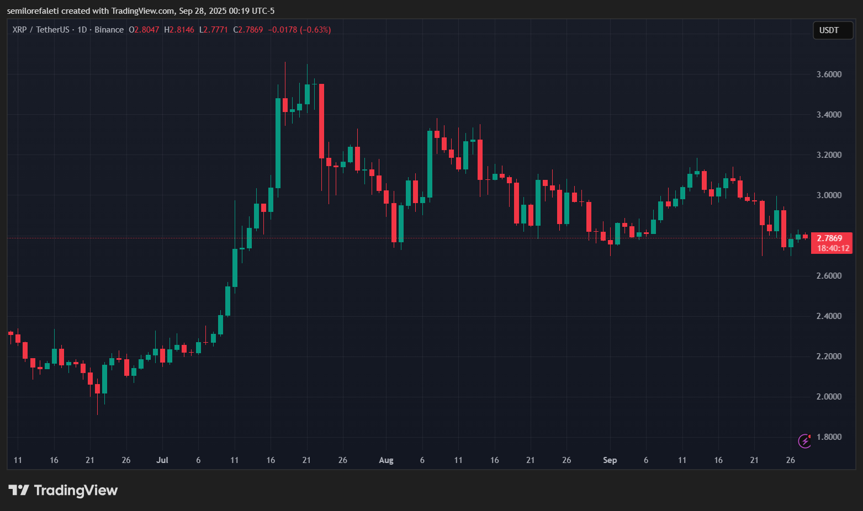Click the close value C2.7869 in the header
The image size is (863, 511).
[248, 30]
